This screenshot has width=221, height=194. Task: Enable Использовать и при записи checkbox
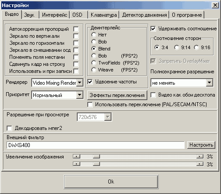coord(76,71)
